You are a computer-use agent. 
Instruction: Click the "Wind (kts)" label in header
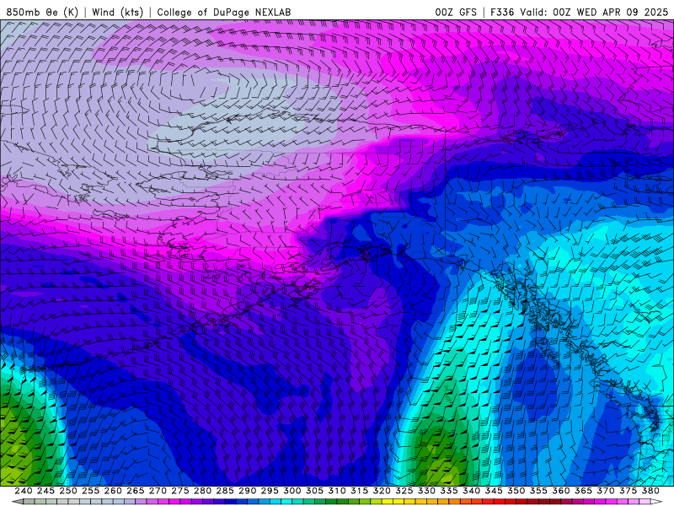click(117, 12)
